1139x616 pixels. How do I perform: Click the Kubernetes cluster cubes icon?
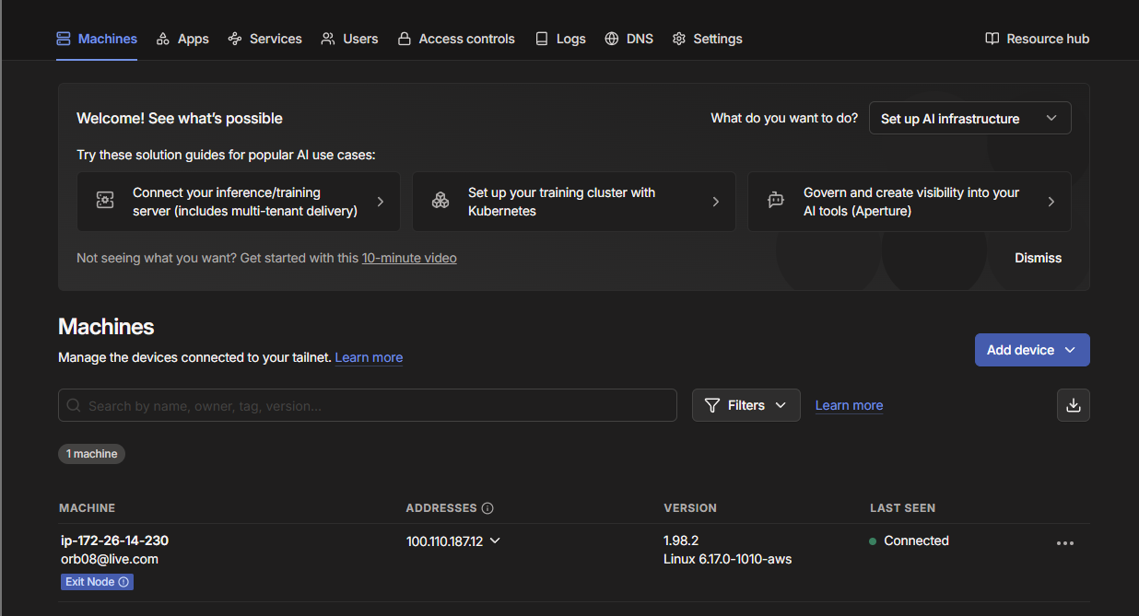(x=440, y=201)
